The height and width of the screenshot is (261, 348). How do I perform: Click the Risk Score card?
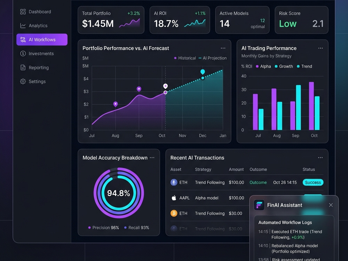pos(301,20)
